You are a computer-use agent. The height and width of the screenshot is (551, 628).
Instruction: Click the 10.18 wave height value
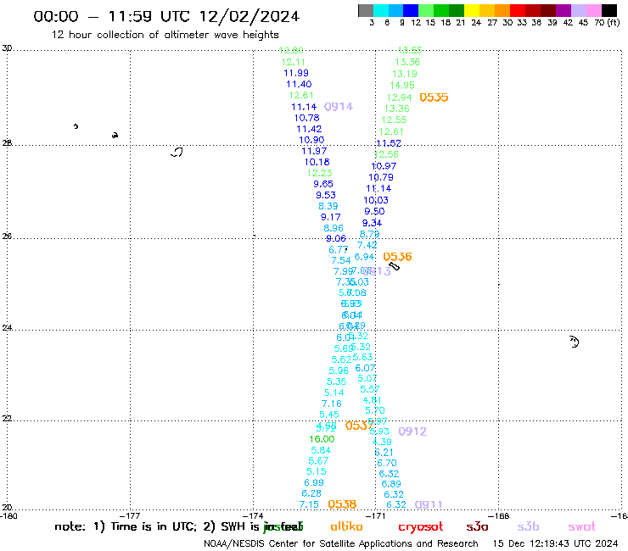[x=317, y=162]
